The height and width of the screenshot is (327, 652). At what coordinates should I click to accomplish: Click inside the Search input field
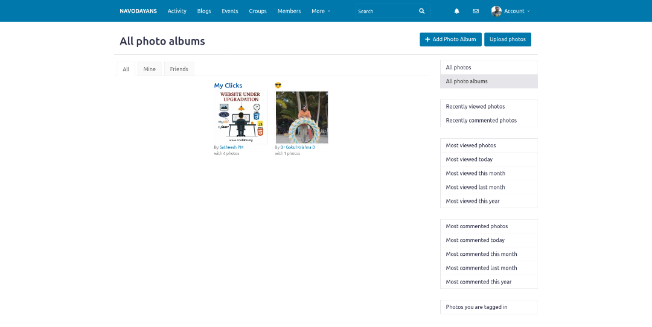(x=385, y=11)
